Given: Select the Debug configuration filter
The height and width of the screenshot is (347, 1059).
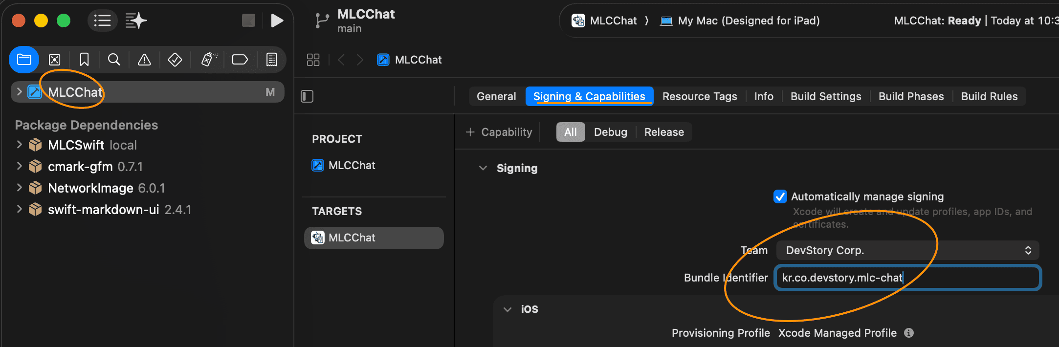Looking at the screenshot, I should (x=610, y=132).
